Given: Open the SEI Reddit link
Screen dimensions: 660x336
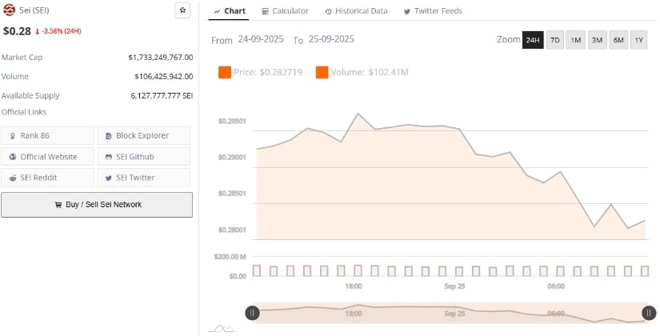Looking at the screenshot, I should click(48, 177).
